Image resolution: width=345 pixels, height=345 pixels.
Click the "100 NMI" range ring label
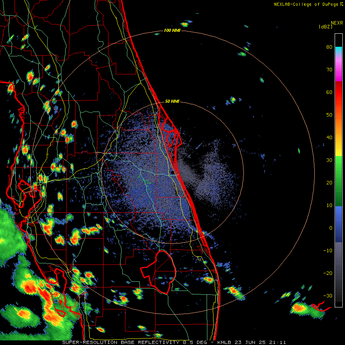click(172, 30)
